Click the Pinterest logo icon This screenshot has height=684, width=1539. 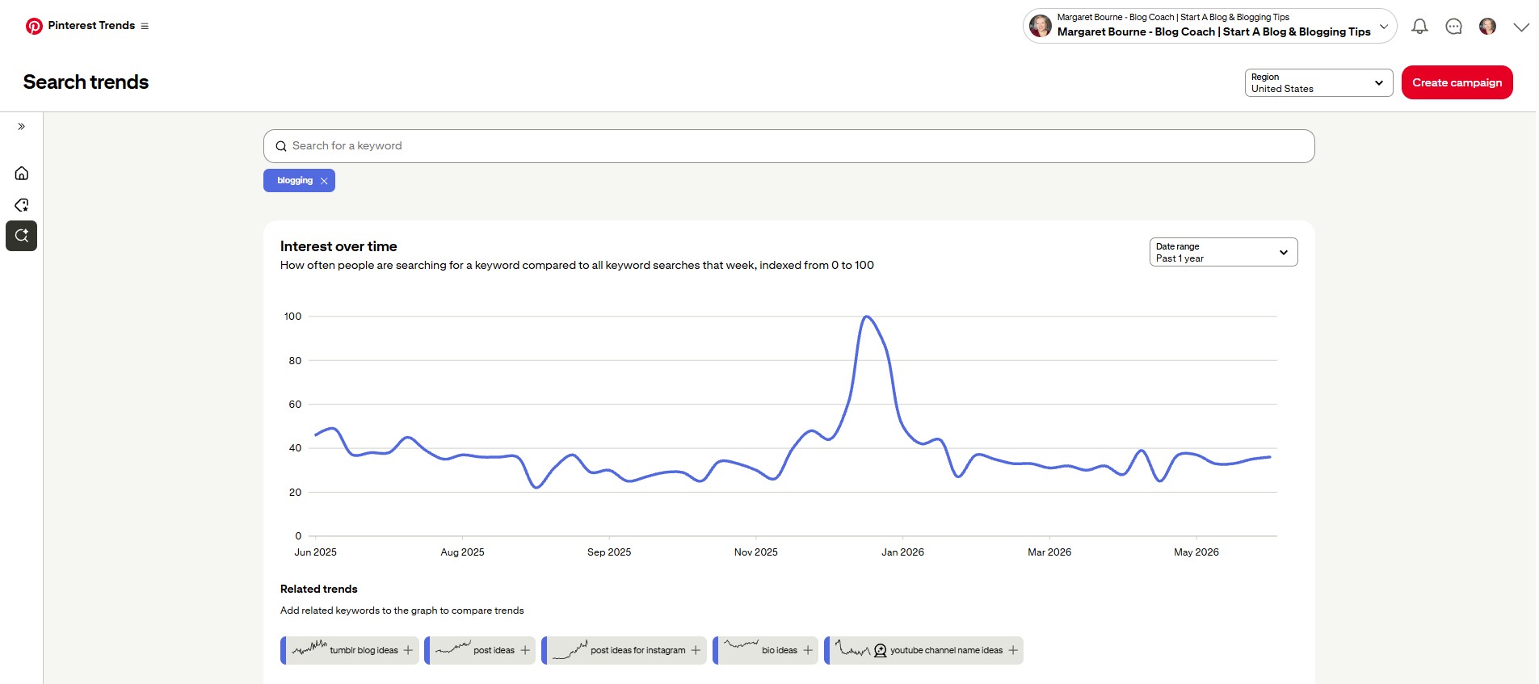[34, 26]
